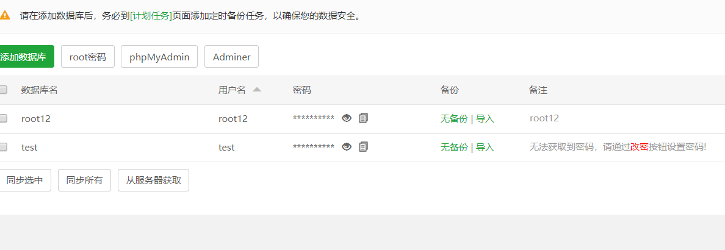Copy the test database password
Viewport: 725px width, 250px height.
[x=364, y=147]
